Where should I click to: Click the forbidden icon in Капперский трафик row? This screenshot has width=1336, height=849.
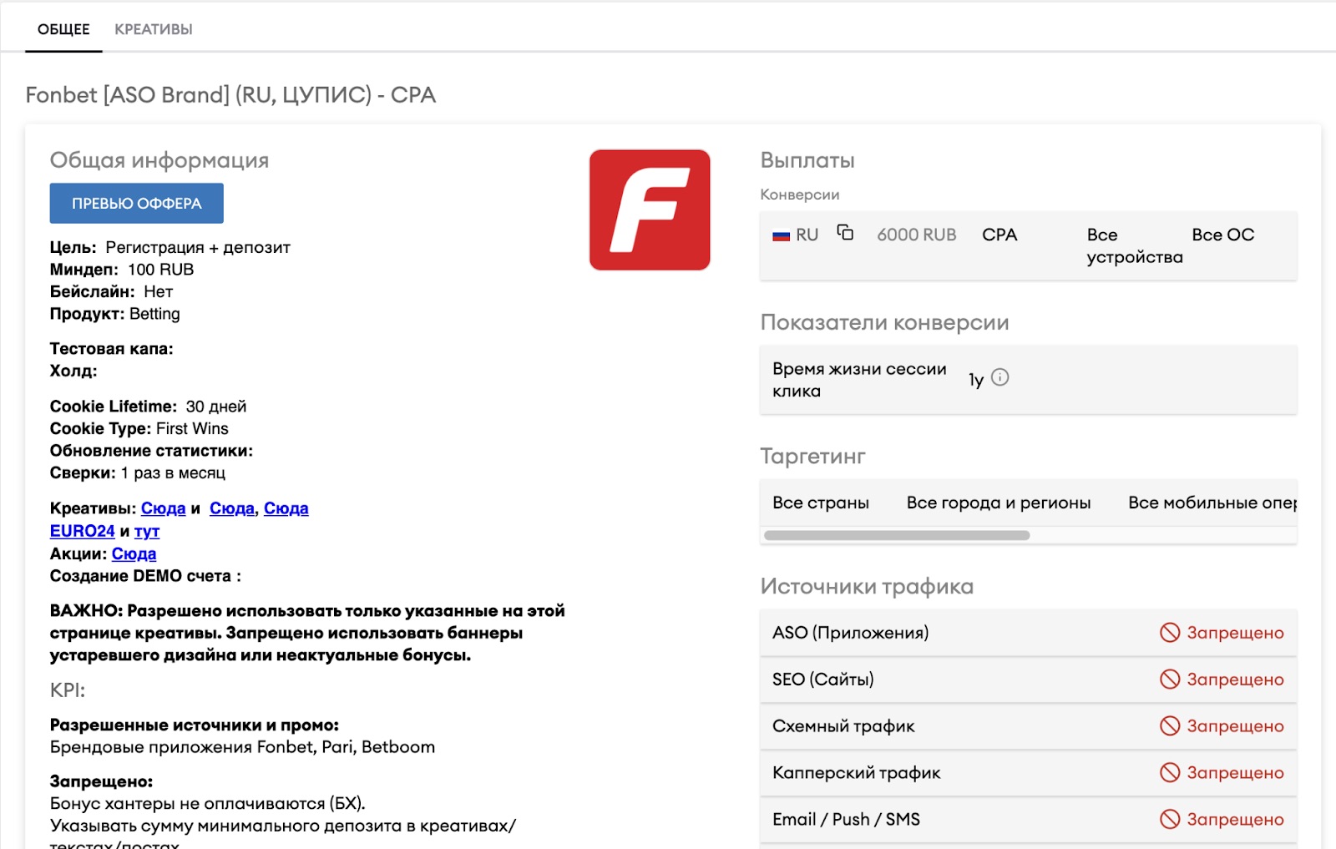tap(1170, 773)
